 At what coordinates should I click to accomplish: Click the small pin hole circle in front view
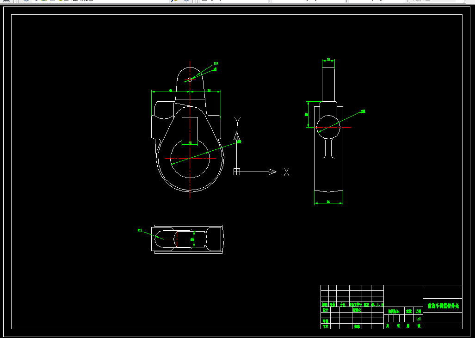pos(190,80)
